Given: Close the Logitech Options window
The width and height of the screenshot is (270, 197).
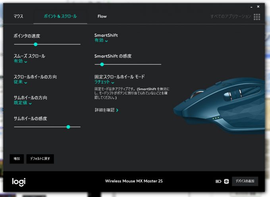Looking at the screenshot, I should point(258,6).
